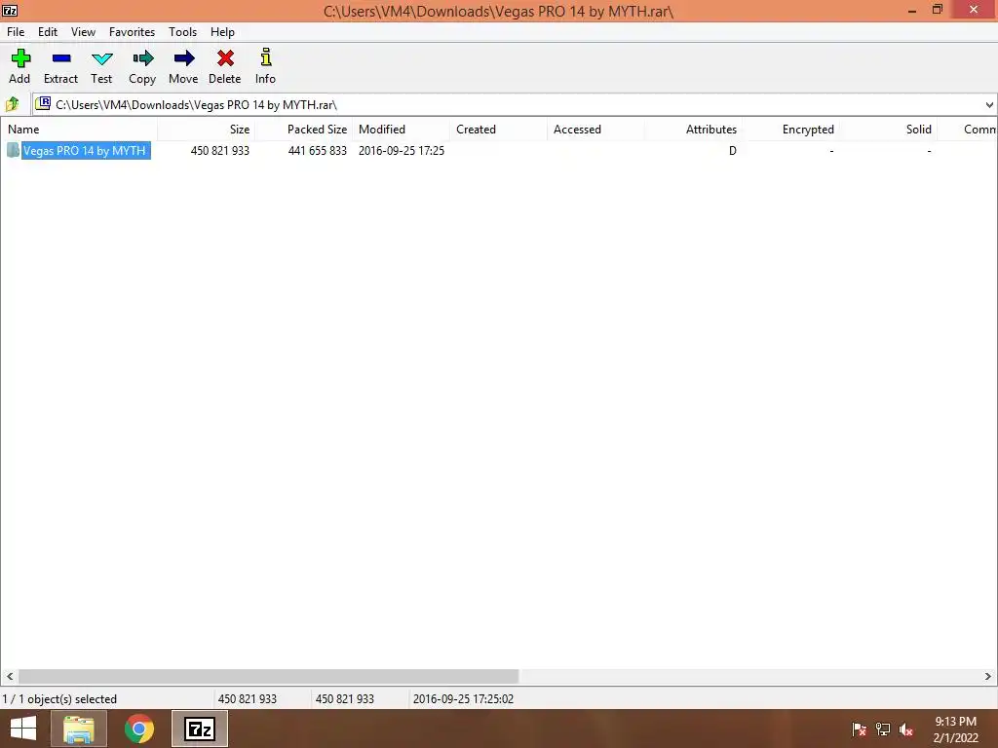Sort by the Attributes column header
Image resolution: width=998 pixels, height=748 pixels.
[x=693, y=130]
